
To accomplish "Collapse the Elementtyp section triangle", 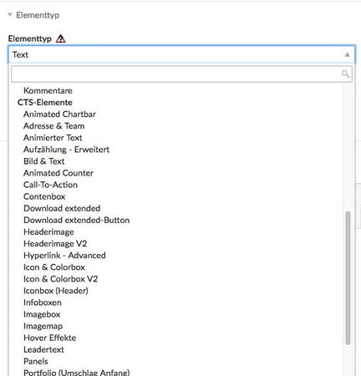I will pos(10,15).
